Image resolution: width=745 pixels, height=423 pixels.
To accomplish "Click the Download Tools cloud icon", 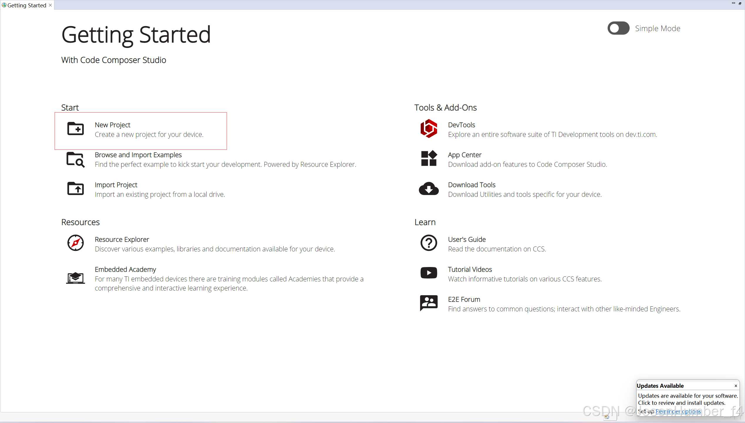I will (x=429, y=189).
